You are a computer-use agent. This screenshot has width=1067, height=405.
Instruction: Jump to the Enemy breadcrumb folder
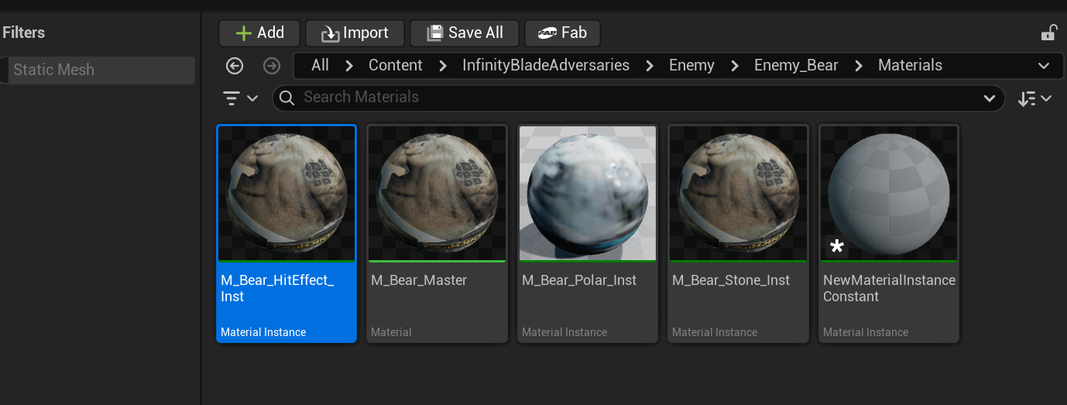[x=691, y=65]
